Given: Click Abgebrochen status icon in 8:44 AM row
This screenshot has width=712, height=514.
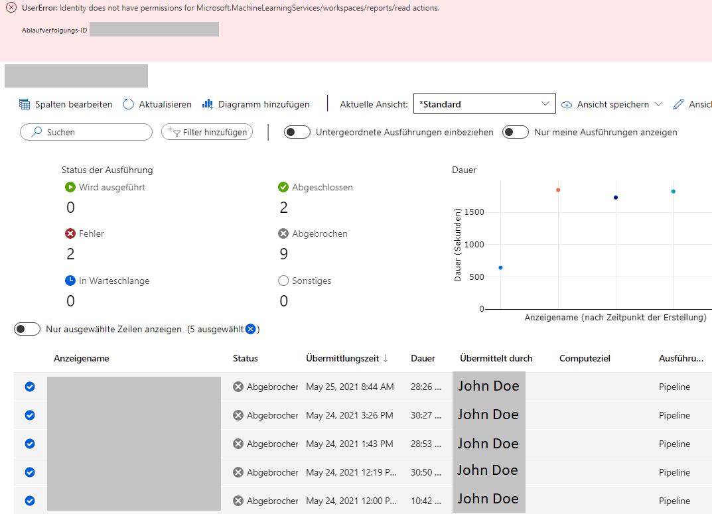Looking at the screenshot, I should [x=238, y=387].
